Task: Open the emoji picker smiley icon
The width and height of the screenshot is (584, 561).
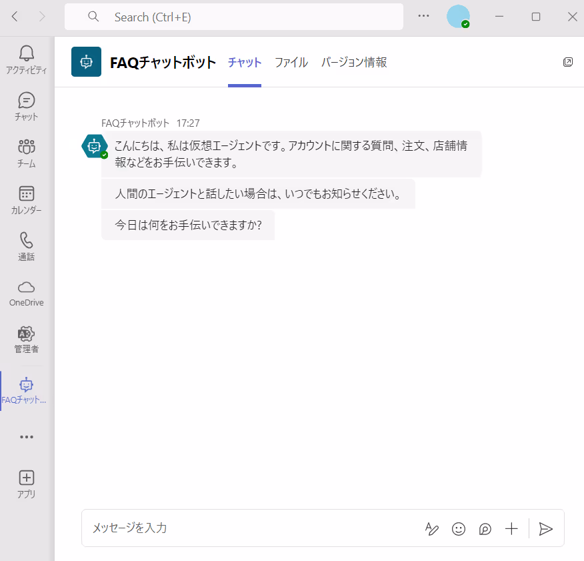Action: [459, 528]
